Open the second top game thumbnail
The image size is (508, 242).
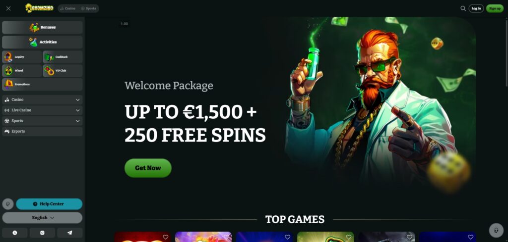coord(203,237)
